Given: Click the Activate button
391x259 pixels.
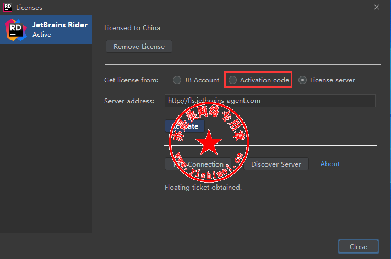Looking at the screenshot, I should (x=185, y=126).
